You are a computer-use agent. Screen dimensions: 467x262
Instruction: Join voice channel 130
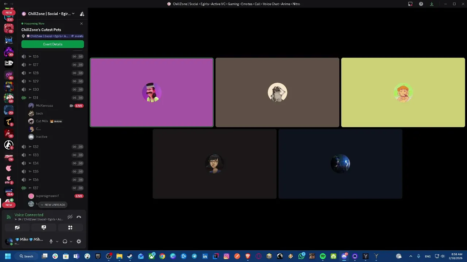[53, 90]
